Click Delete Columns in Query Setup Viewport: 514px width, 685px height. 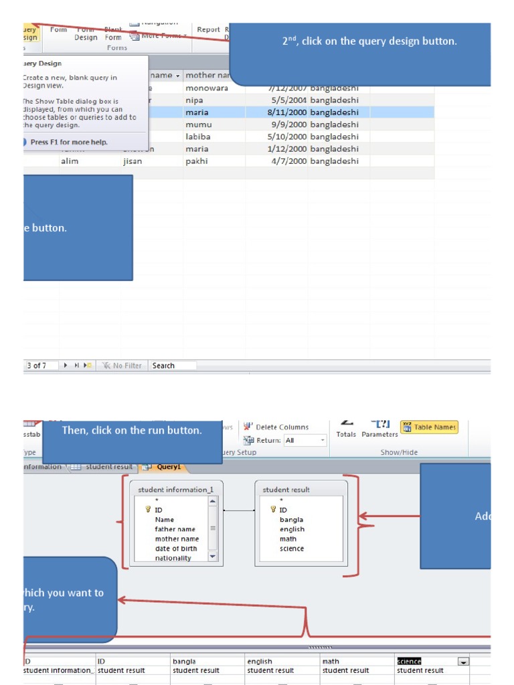coord(276,427)
